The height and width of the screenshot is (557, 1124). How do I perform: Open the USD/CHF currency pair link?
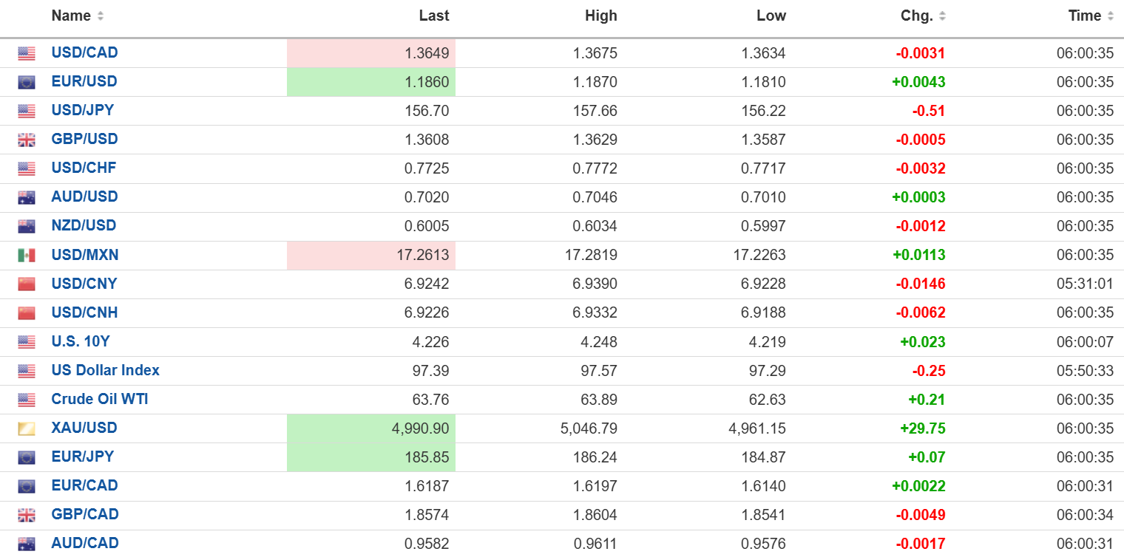coord(84,168)
